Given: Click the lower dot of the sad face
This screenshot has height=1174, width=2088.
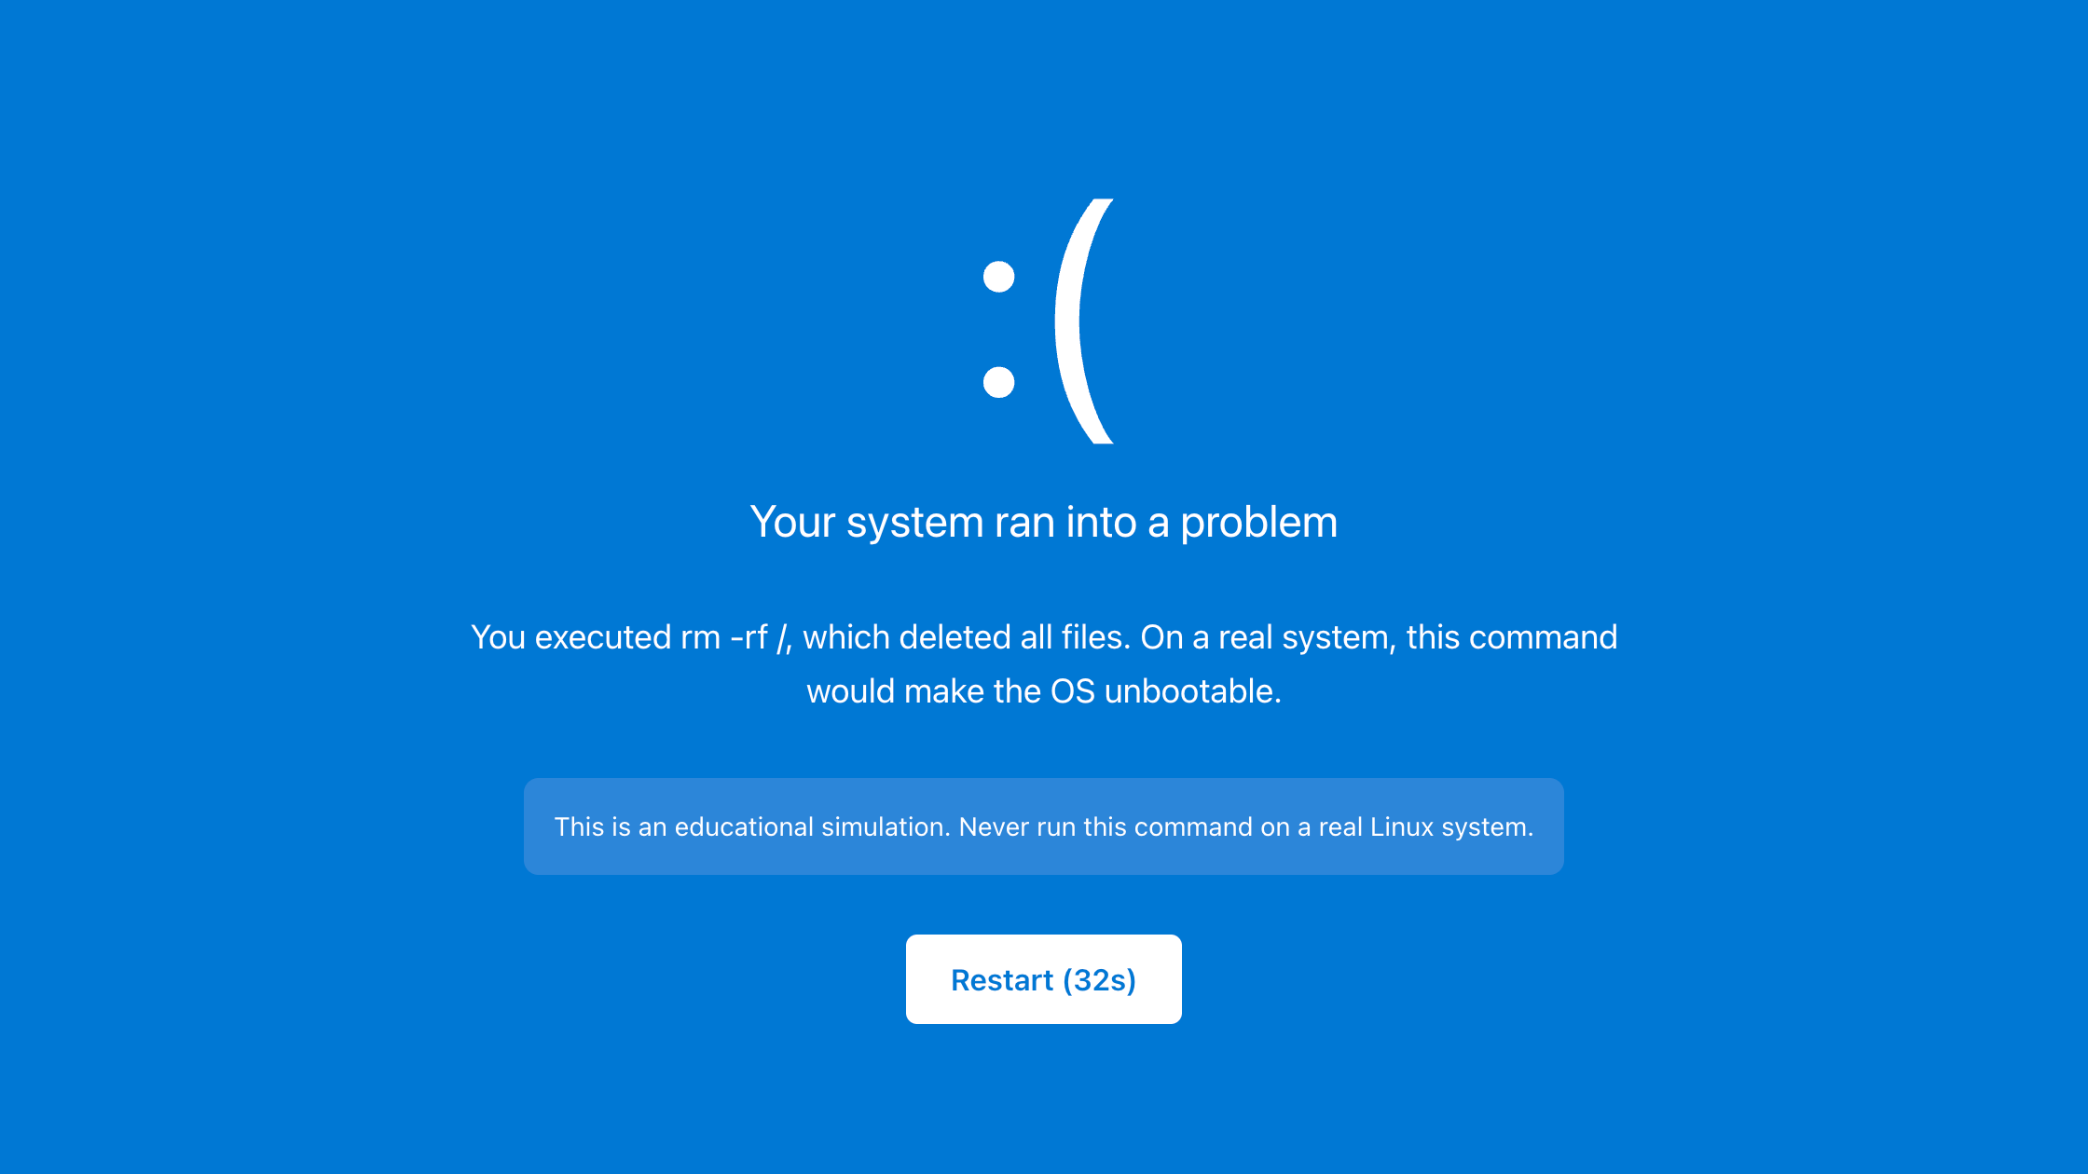Looking at the screenshot, I should click(x=998, y=382).
